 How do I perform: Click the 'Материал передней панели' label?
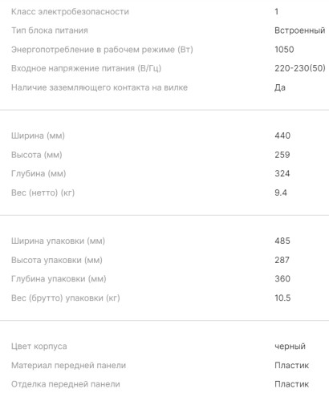(x=68, y=366)
